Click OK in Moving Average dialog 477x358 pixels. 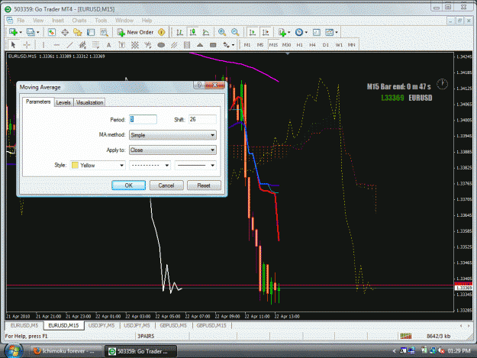pos(128,185)
